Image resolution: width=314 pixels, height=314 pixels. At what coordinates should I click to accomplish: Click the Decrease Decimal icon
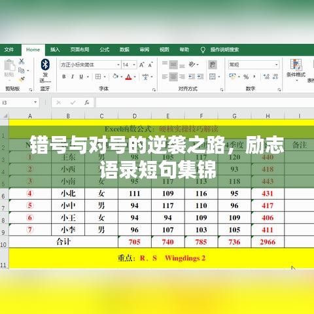275,77
